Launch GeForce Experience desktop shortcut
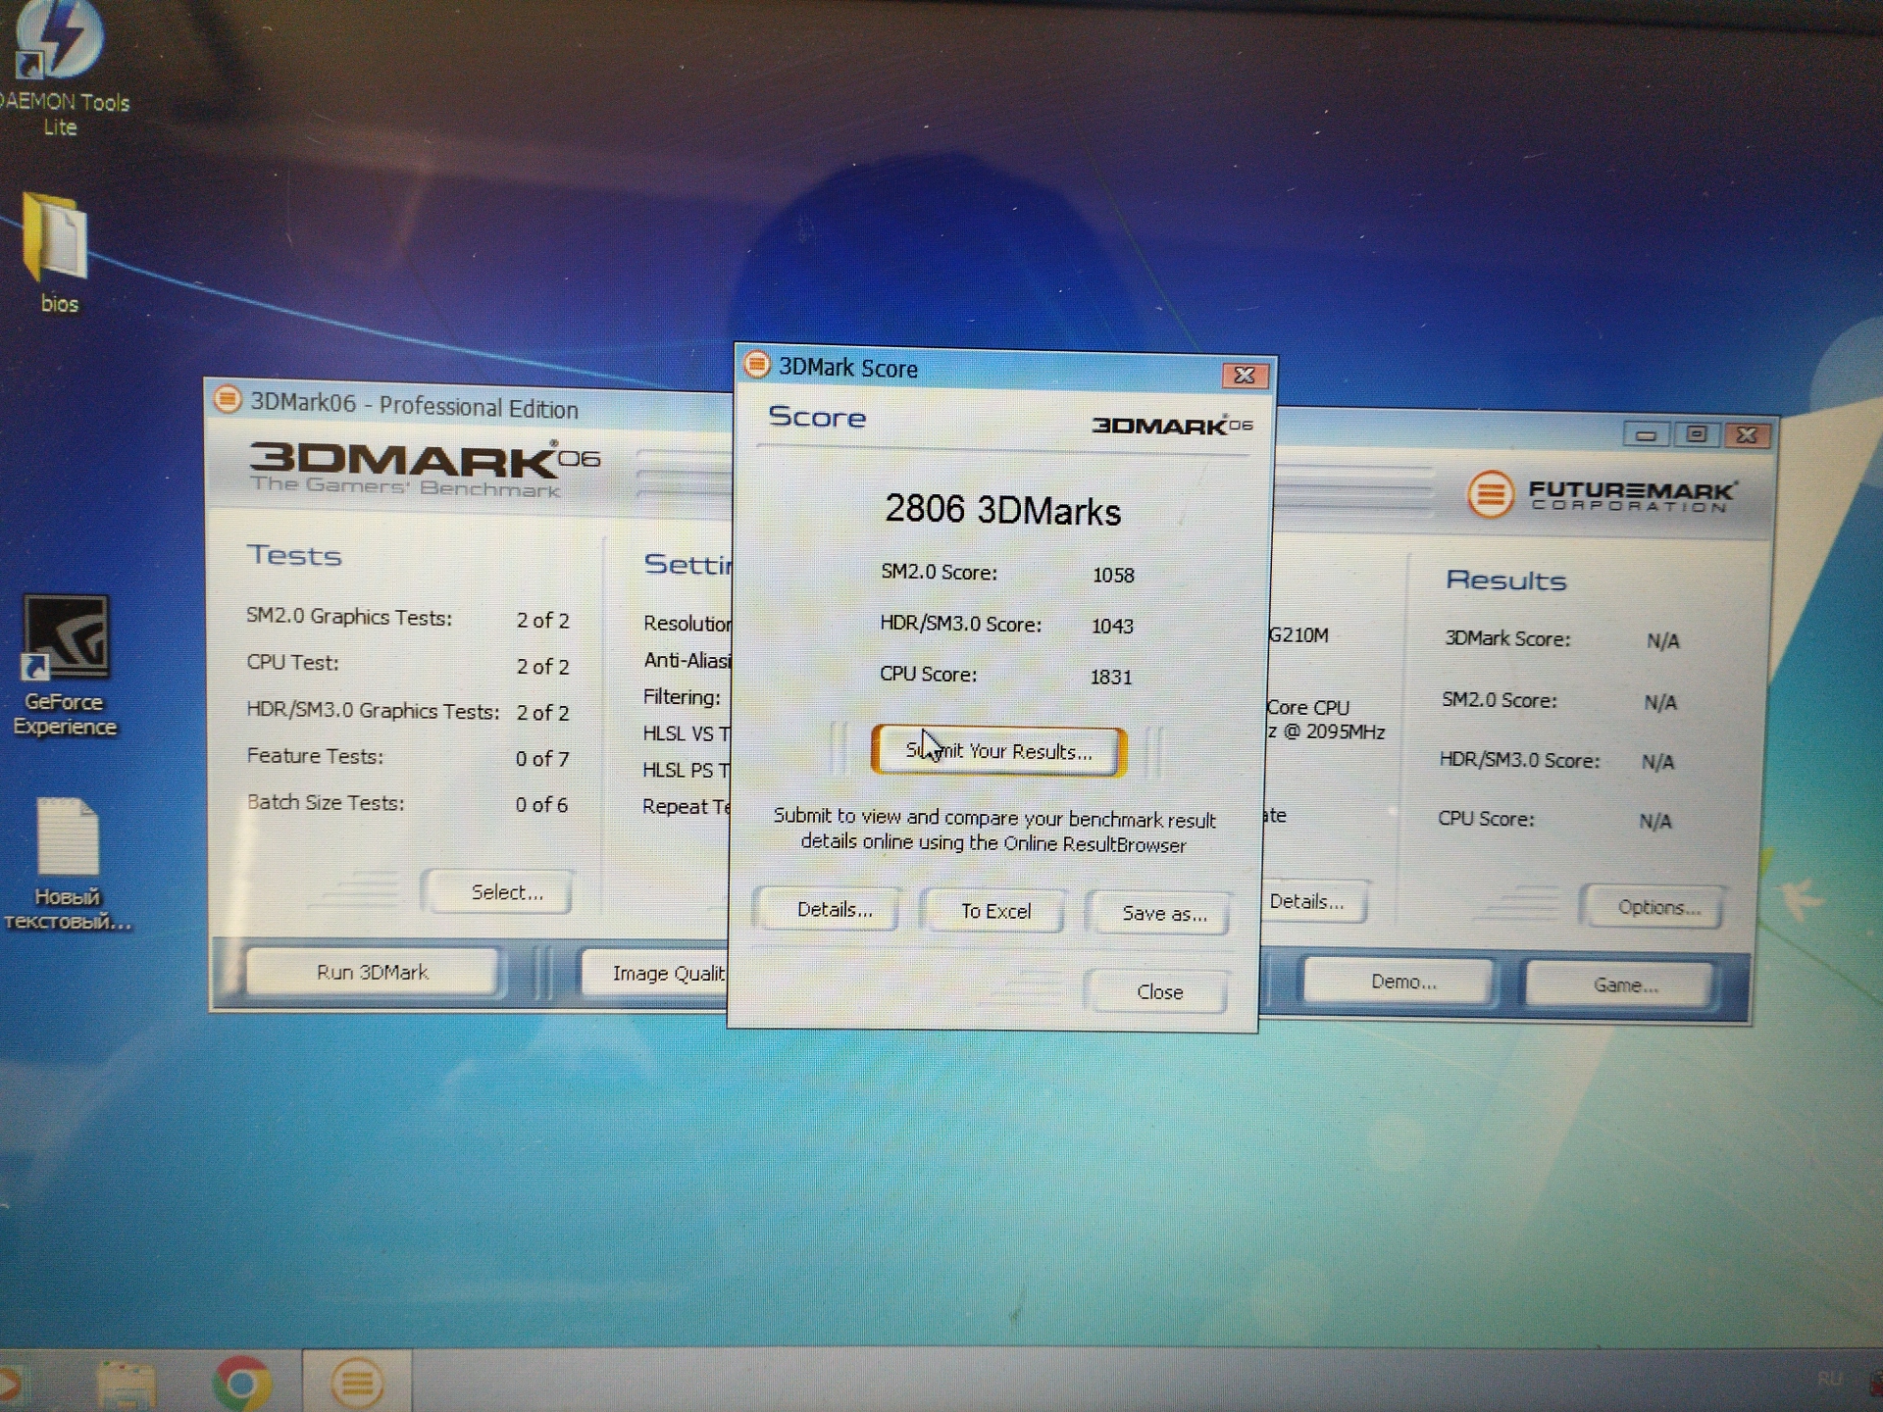This screenshot has height=1412, width=1883. coord(65,667)
